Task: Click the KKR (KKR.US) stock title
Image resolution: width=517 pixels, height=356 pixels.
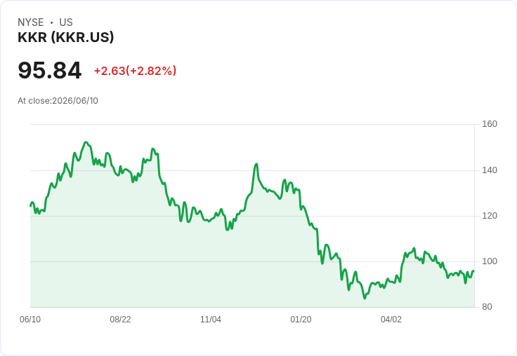Action: point(65,37)
